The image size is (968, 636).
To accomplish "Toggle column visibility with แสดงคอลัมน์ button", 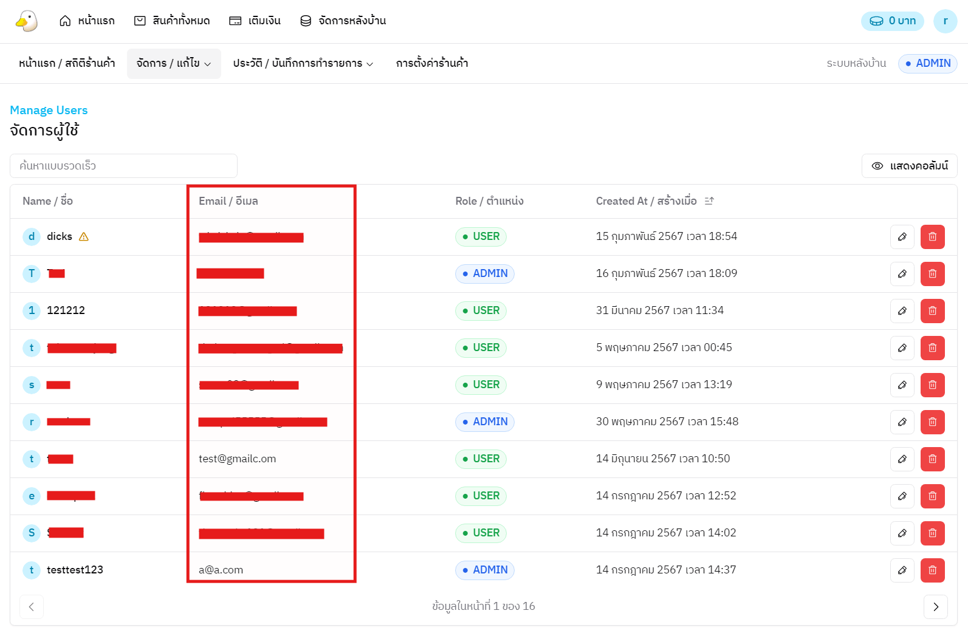I will pos(909,166).
